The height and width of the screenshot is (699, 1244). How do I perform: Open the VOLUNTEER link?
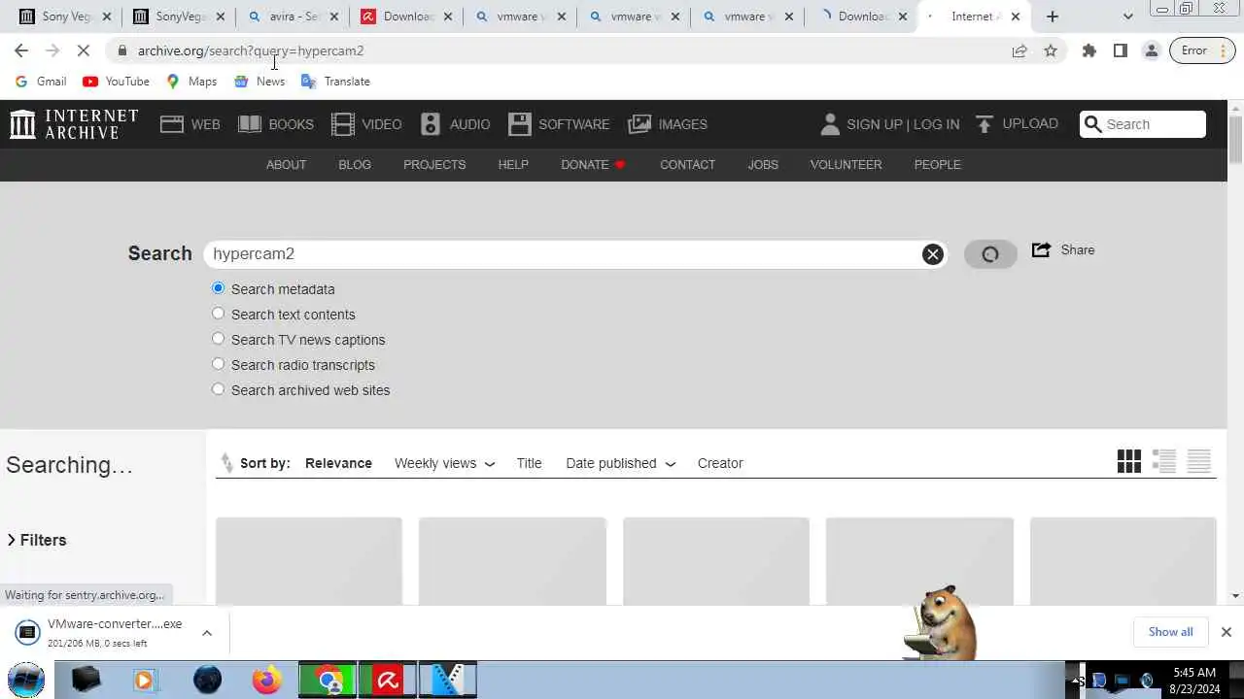pos(846,164)
